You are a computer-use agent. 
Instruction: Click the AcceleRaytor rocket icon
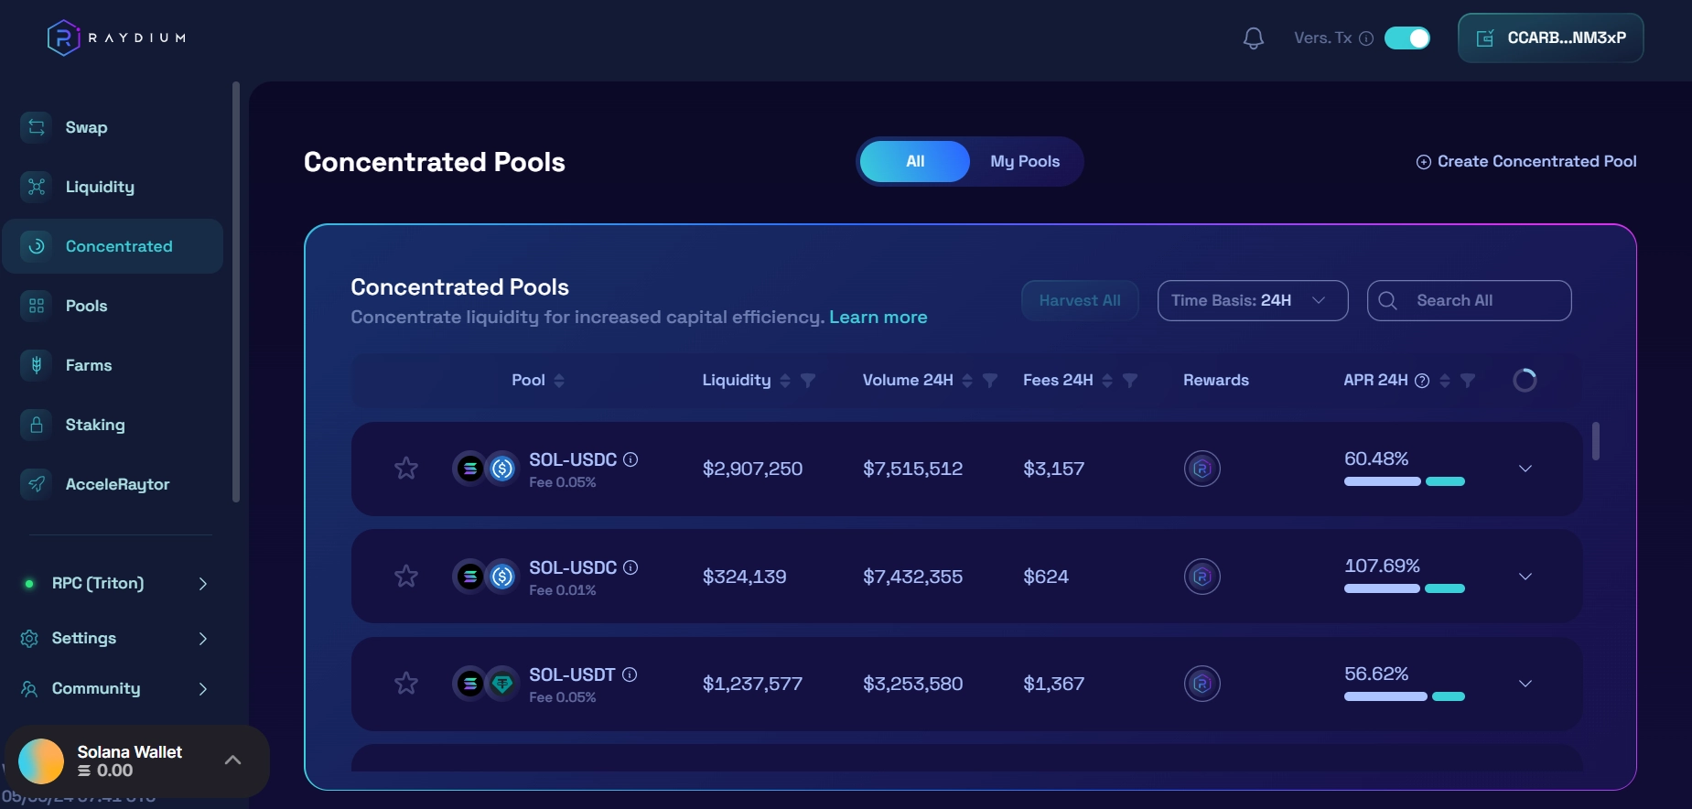[x=37, y=484]
